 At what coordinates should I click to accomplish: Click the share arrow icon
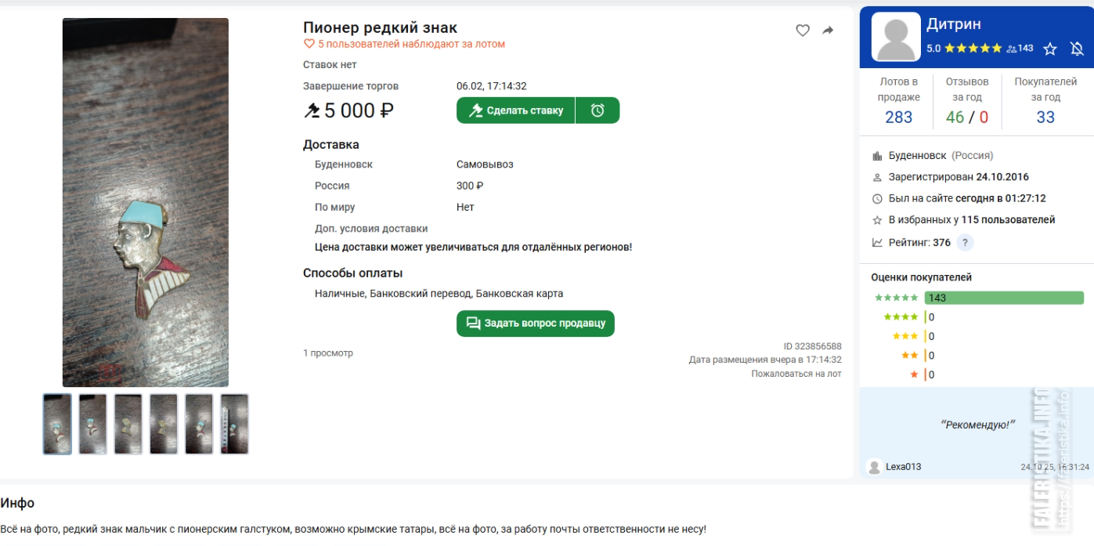point(828,31)
